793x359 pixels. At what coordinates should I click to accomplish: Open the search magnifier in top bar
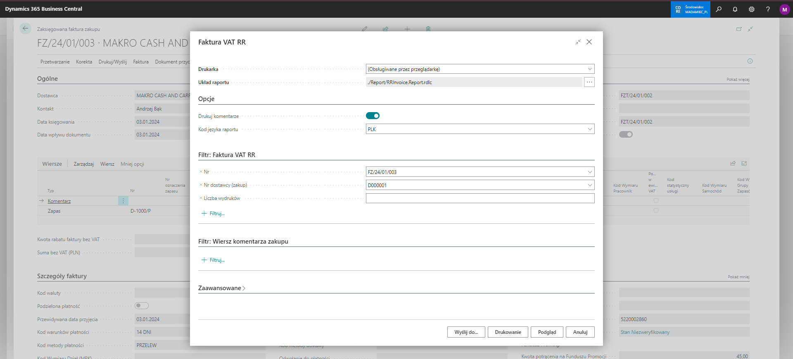719,9
